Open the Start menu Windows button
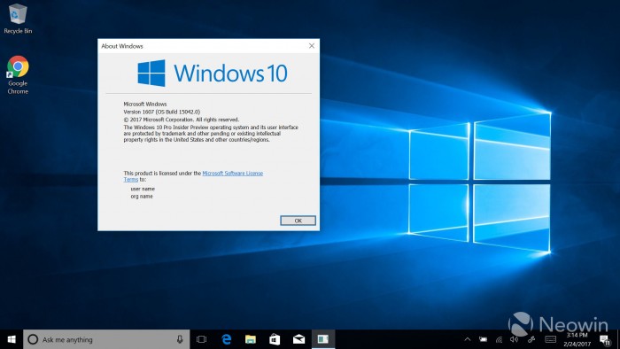The height and width of the screenshot is (349, 620). (12, 339)
